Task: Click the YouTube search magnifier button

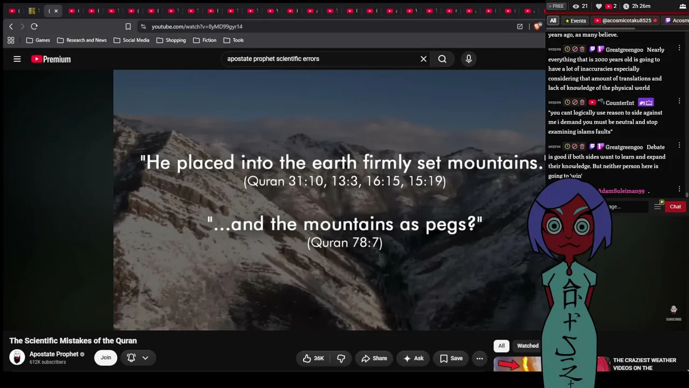Action: point(442,59)
